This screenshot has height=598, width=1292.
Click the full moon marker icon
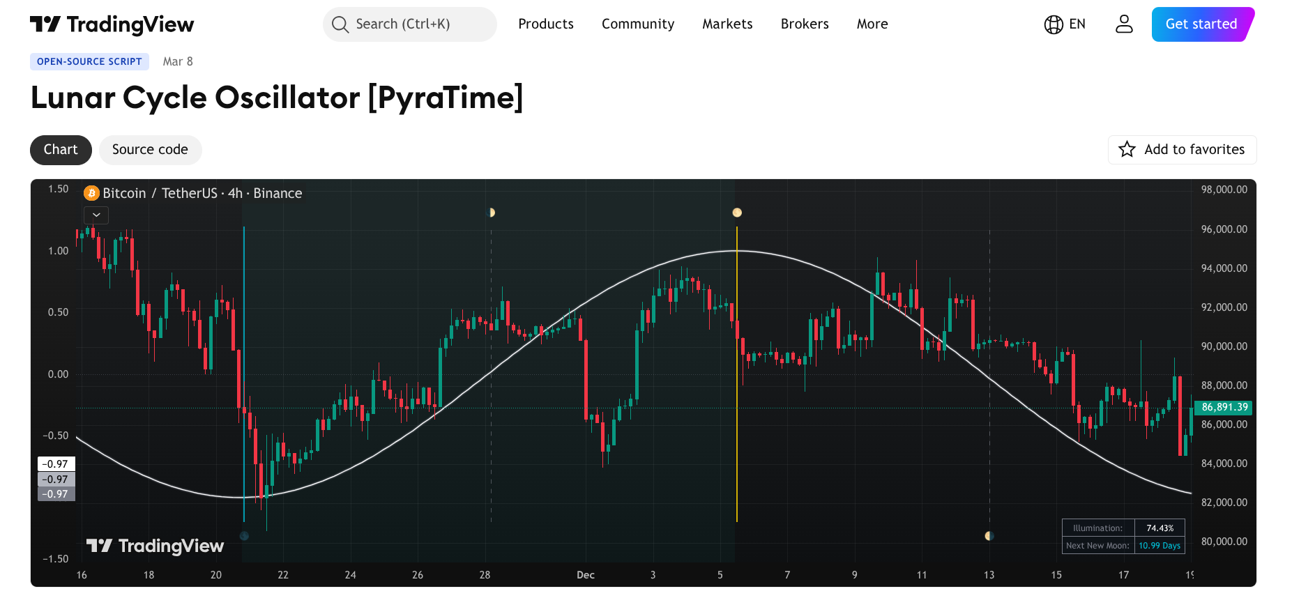(737, 213)
